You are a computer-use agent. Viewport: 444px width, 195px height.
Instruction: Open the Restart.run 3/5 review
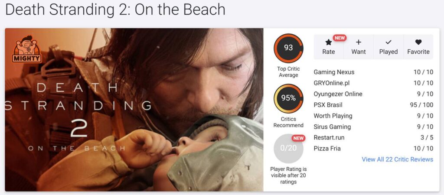(x=373, y=137)
